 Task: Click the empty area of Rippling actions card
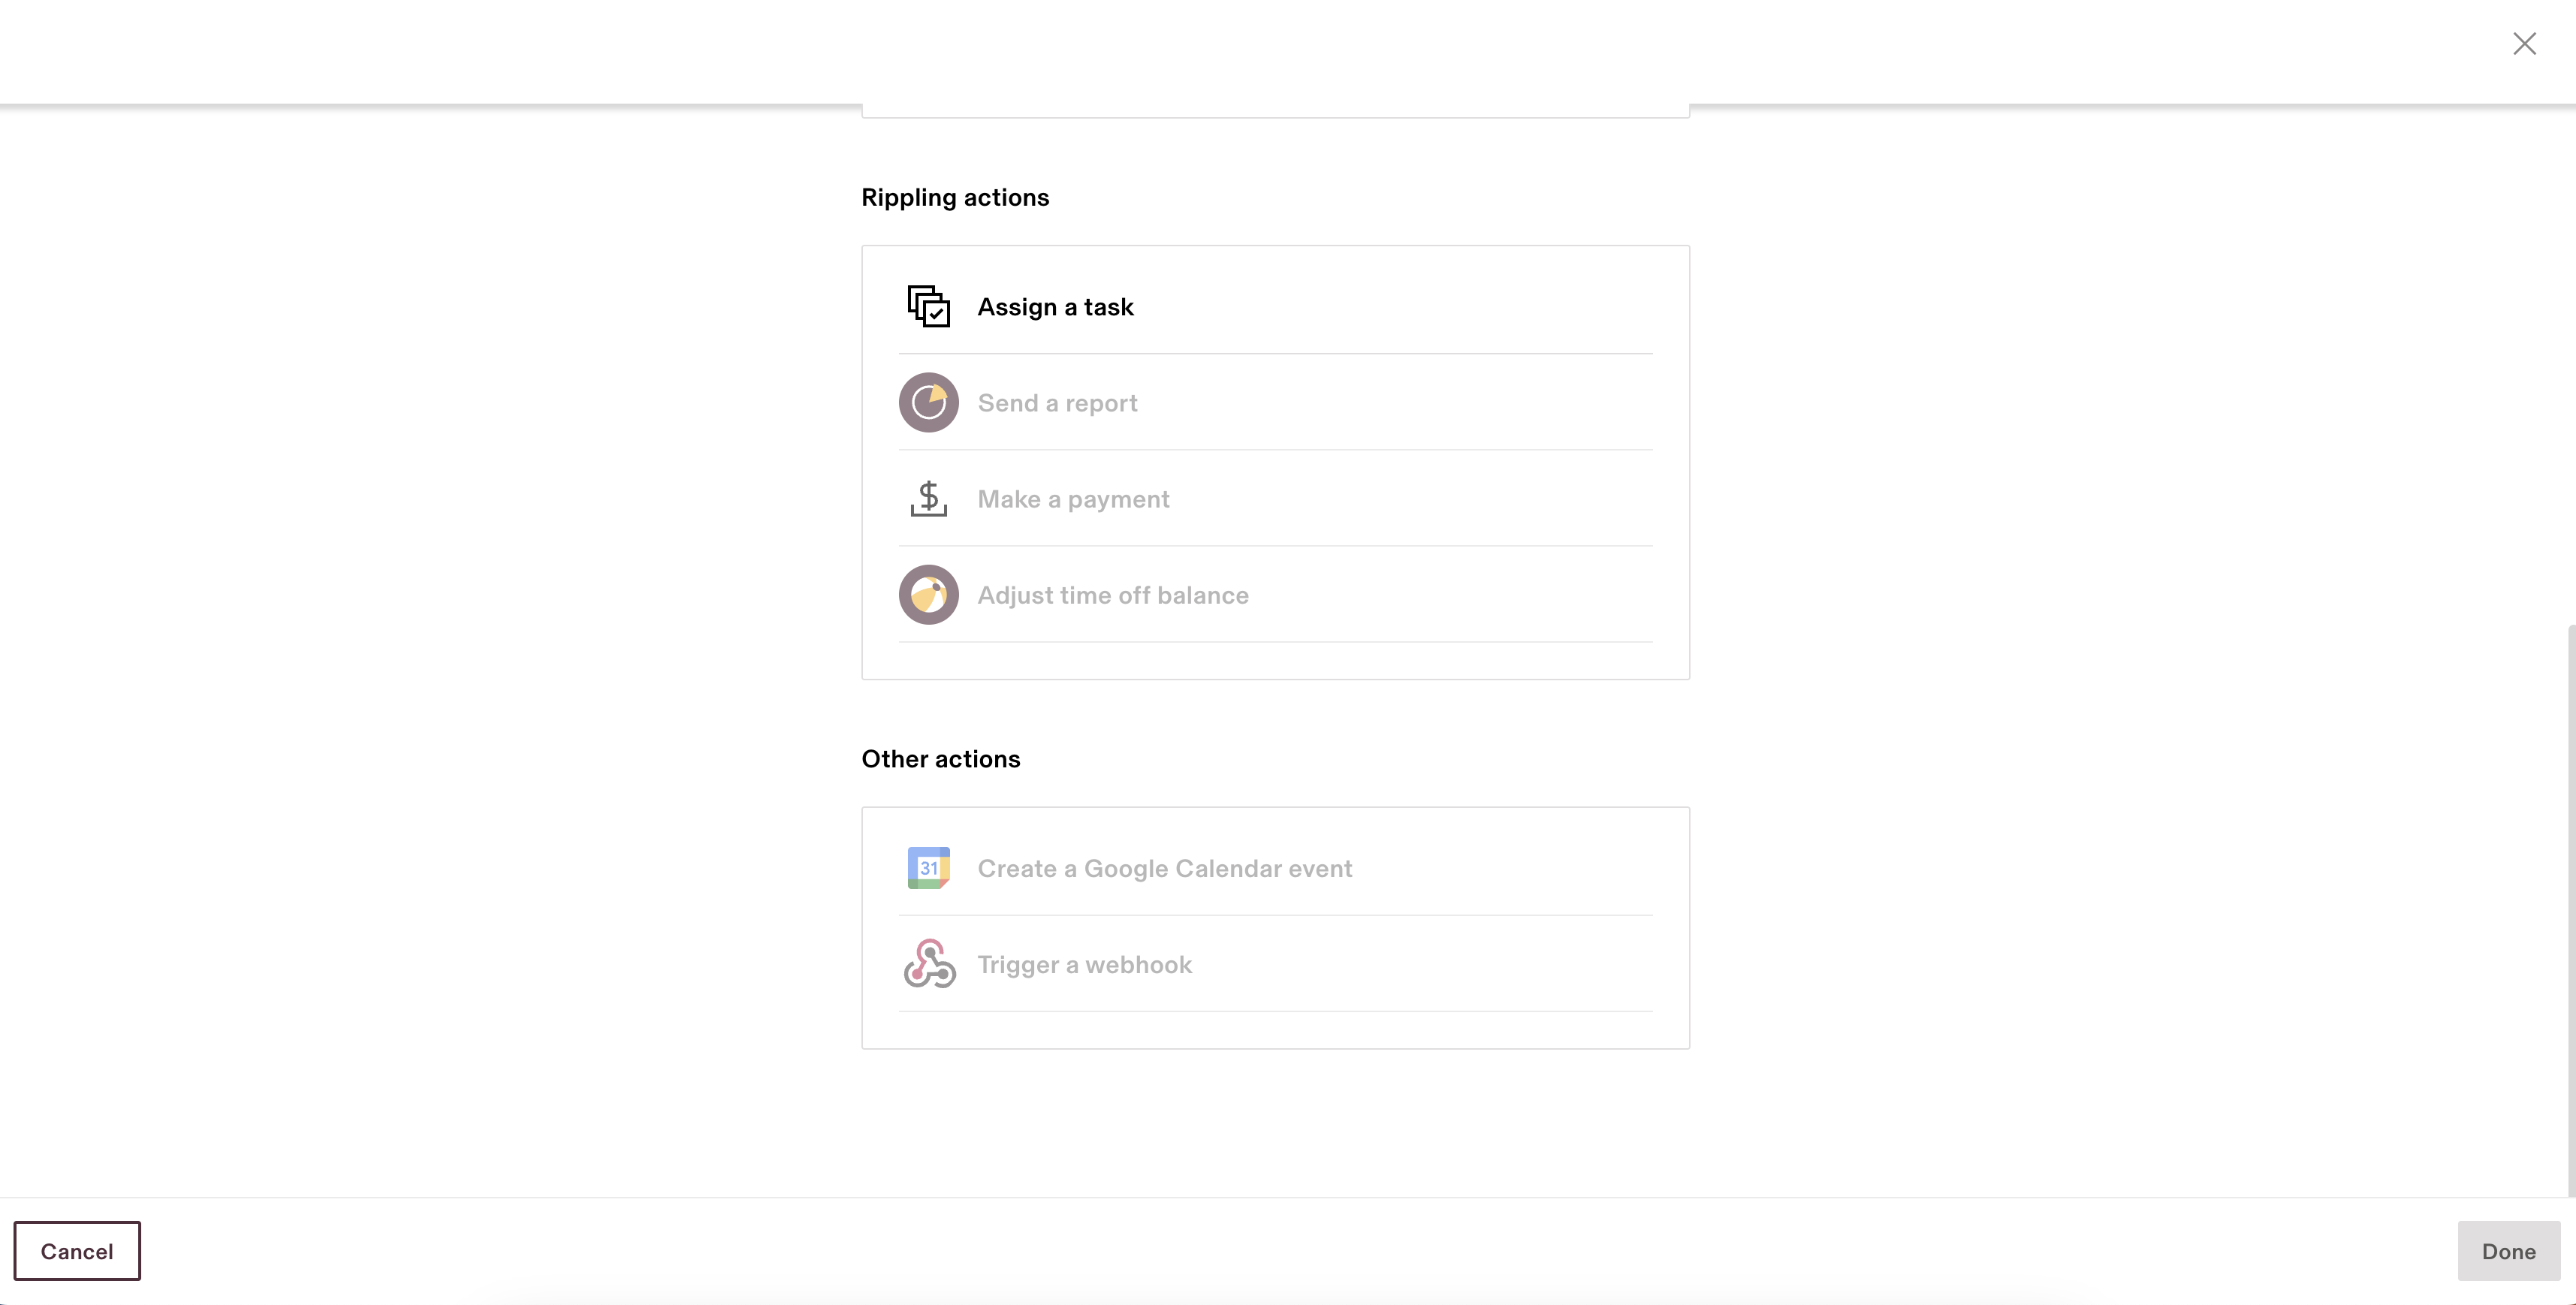click(1275, 661)
